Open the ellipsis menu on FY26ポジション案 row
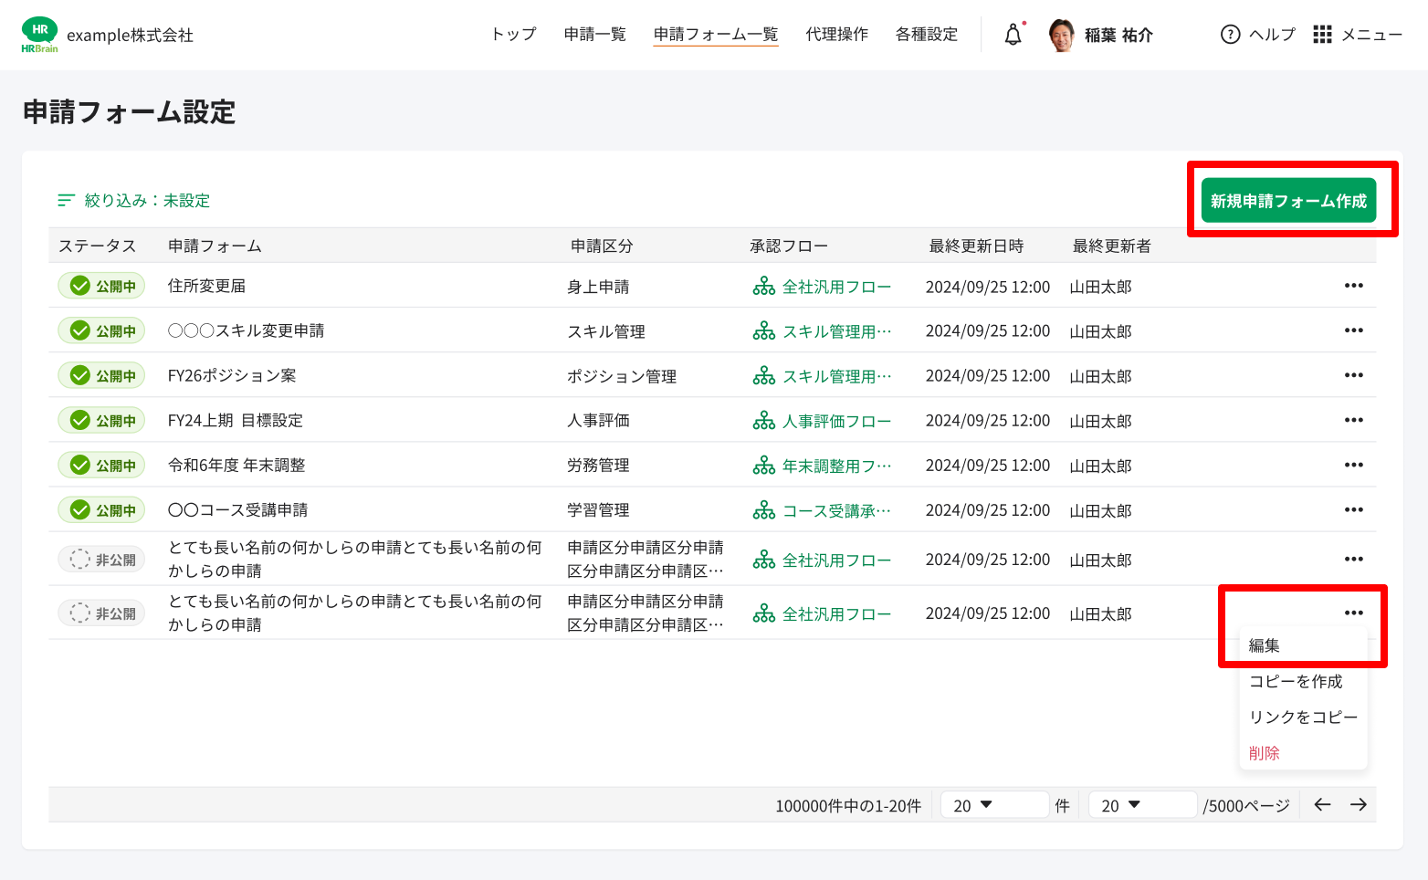 coord(1354,374)
